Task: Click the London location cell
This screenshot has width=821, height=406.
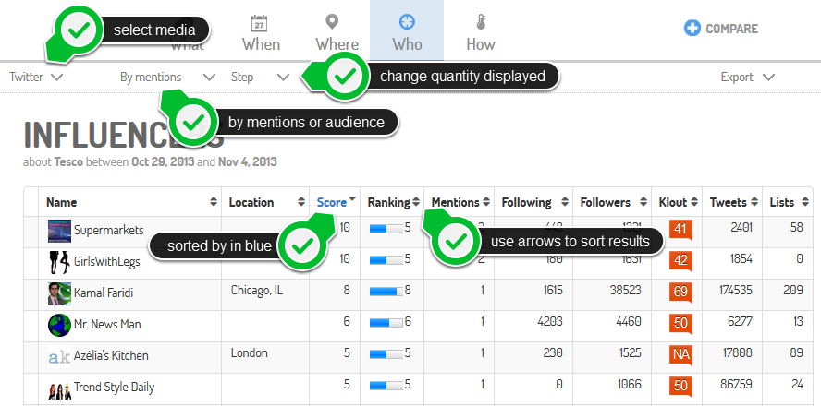Action: pyautogui.click(x=250, y=353)
